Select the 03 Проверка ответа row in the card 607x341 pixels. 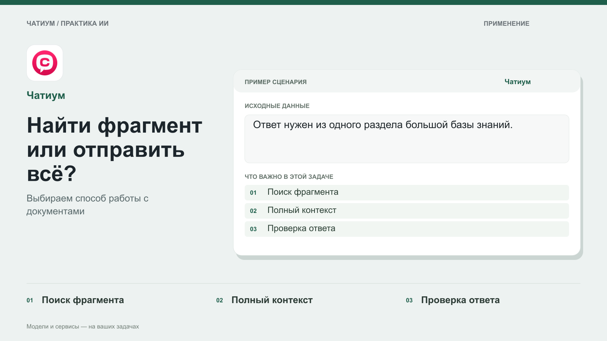tap(407, 229)
